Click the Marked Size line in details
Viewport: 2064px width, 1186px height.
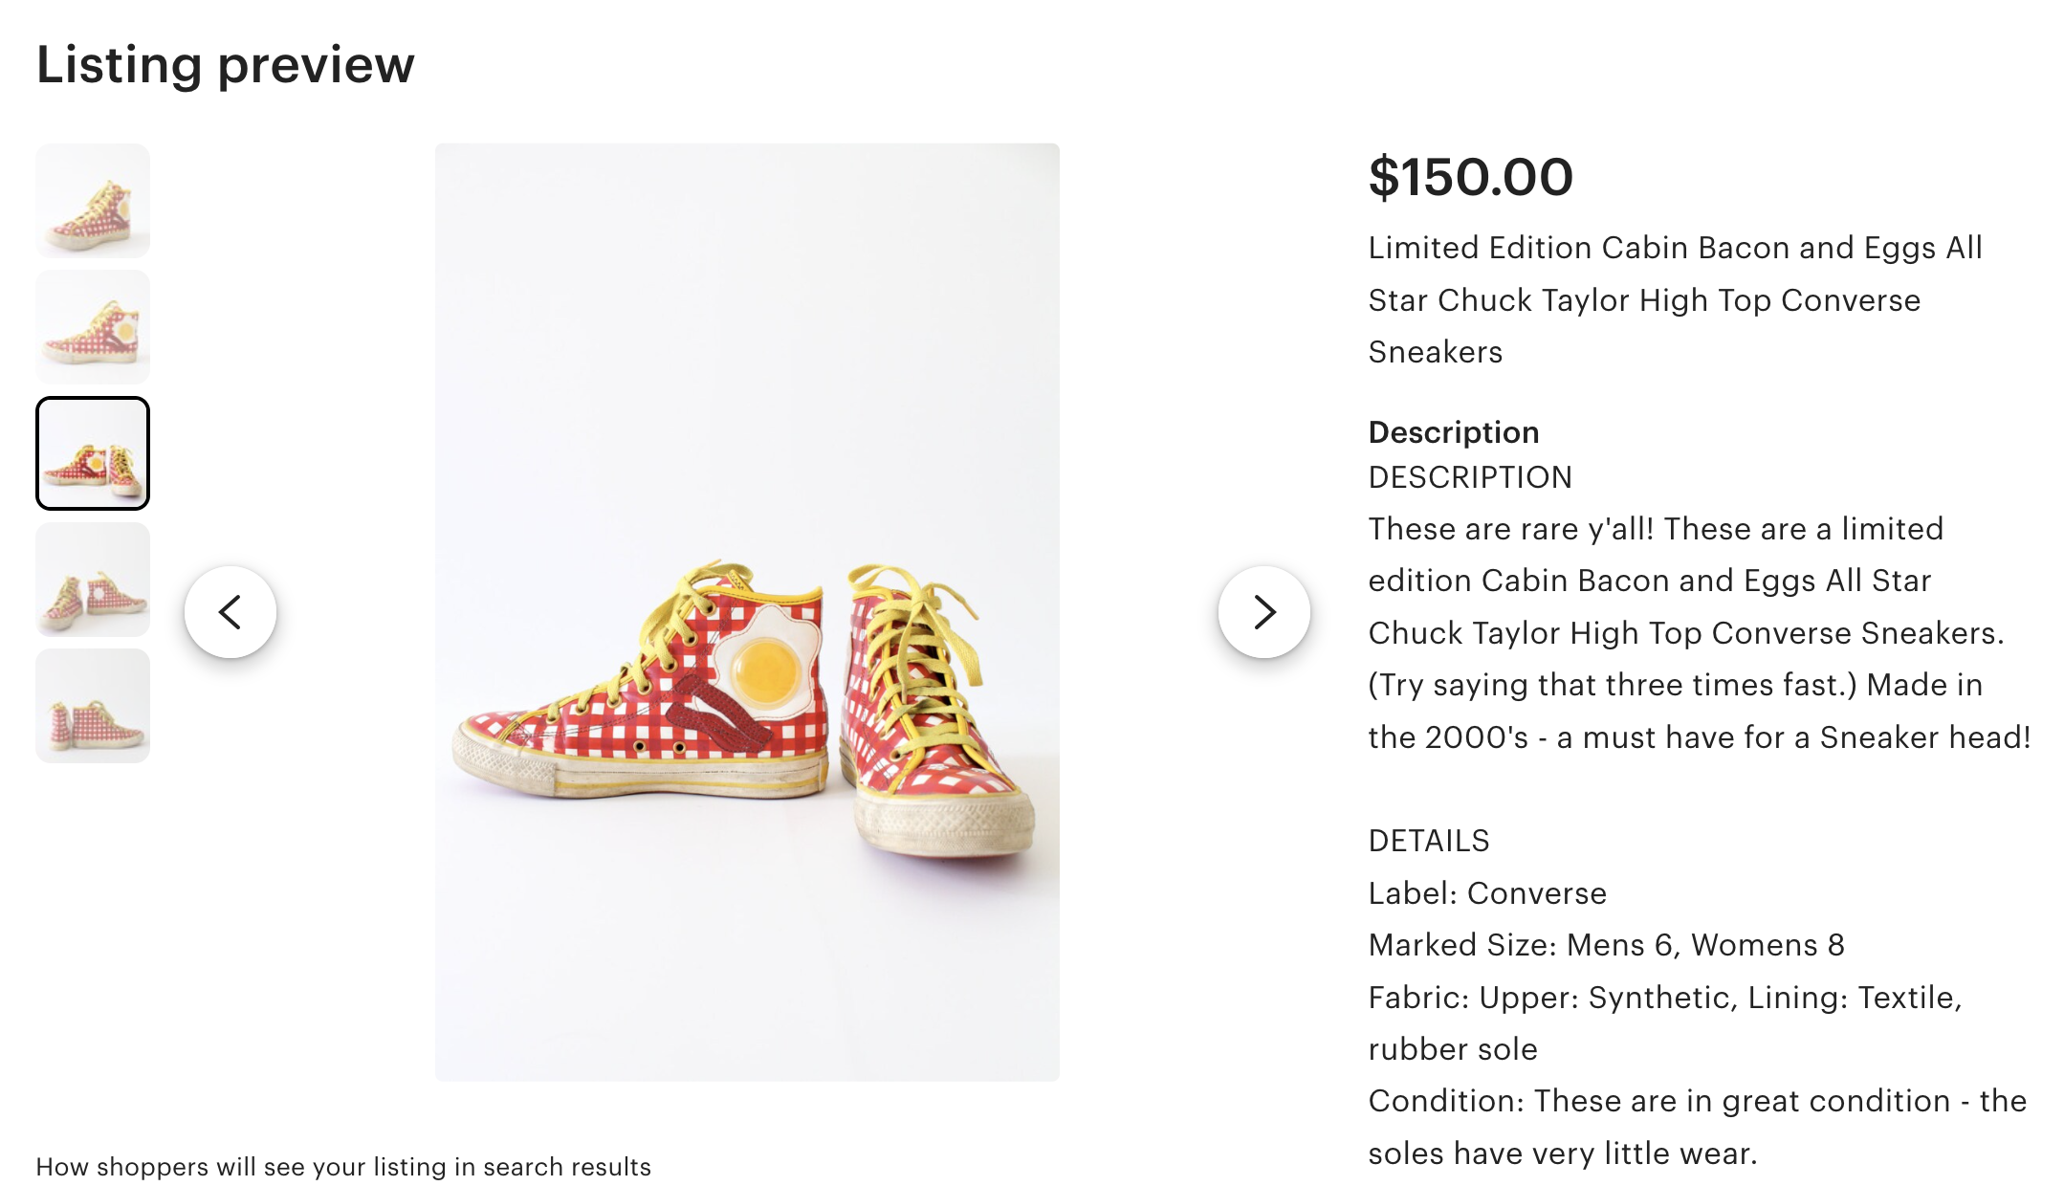(x=1606, y=945)
